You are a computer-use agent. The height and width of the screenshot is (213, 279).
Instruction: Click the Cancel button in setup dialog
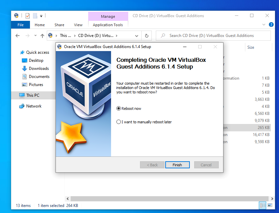tap(206, 165)
